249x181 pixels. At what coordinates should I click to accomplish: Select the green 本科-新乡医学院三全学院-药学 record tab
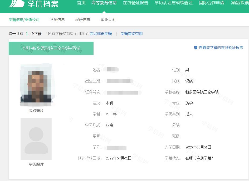click(x=51, y=48)
